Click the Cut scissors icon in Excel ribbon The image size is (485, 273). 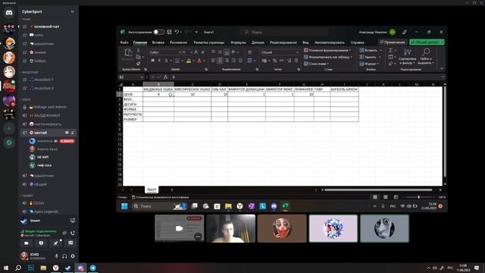click(138, 51)
